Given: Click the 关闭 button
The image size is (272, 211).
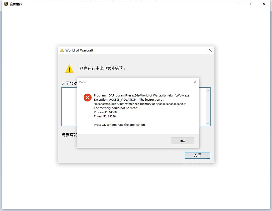Looking at the screenshot, I should tap(197, 155).
